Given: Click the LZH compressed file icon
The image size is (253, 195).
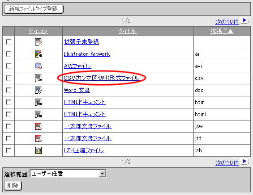Looking at the screenshot, I should pos(39,150).
